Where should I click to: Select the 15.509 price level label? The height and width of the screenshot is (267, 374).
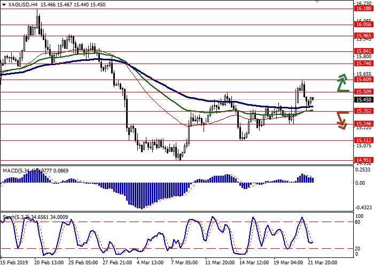363,92
